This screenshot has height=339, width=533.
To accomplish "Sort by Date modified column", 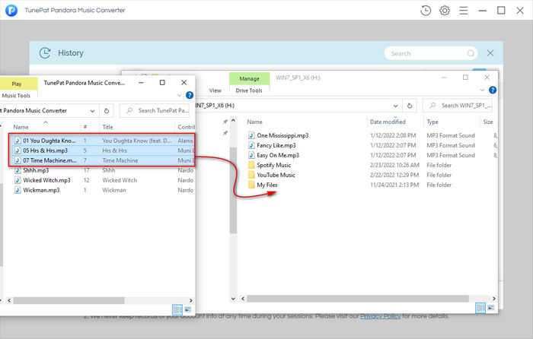I will (x=388, y=122).
